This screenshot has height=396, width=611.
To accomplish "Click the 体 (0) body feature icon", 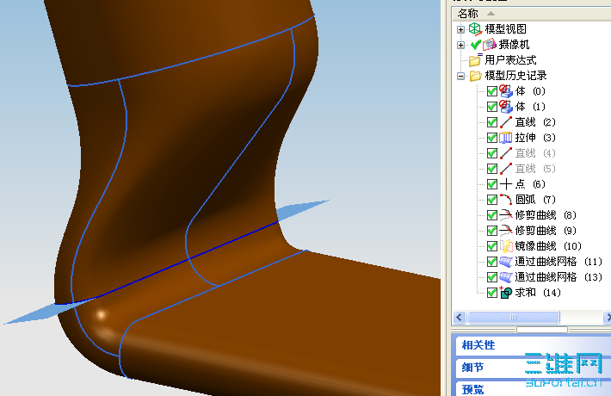I will 506,91.
